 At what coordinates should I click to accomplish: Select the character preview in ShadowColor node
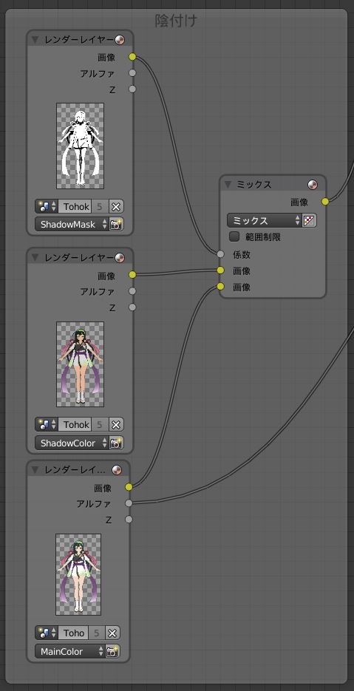click(81, 364)
